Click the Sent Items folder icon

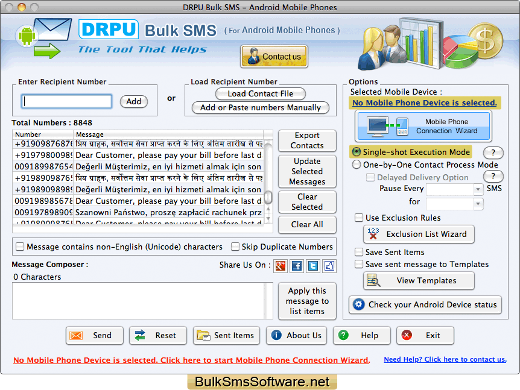click(x=203, y=335)
